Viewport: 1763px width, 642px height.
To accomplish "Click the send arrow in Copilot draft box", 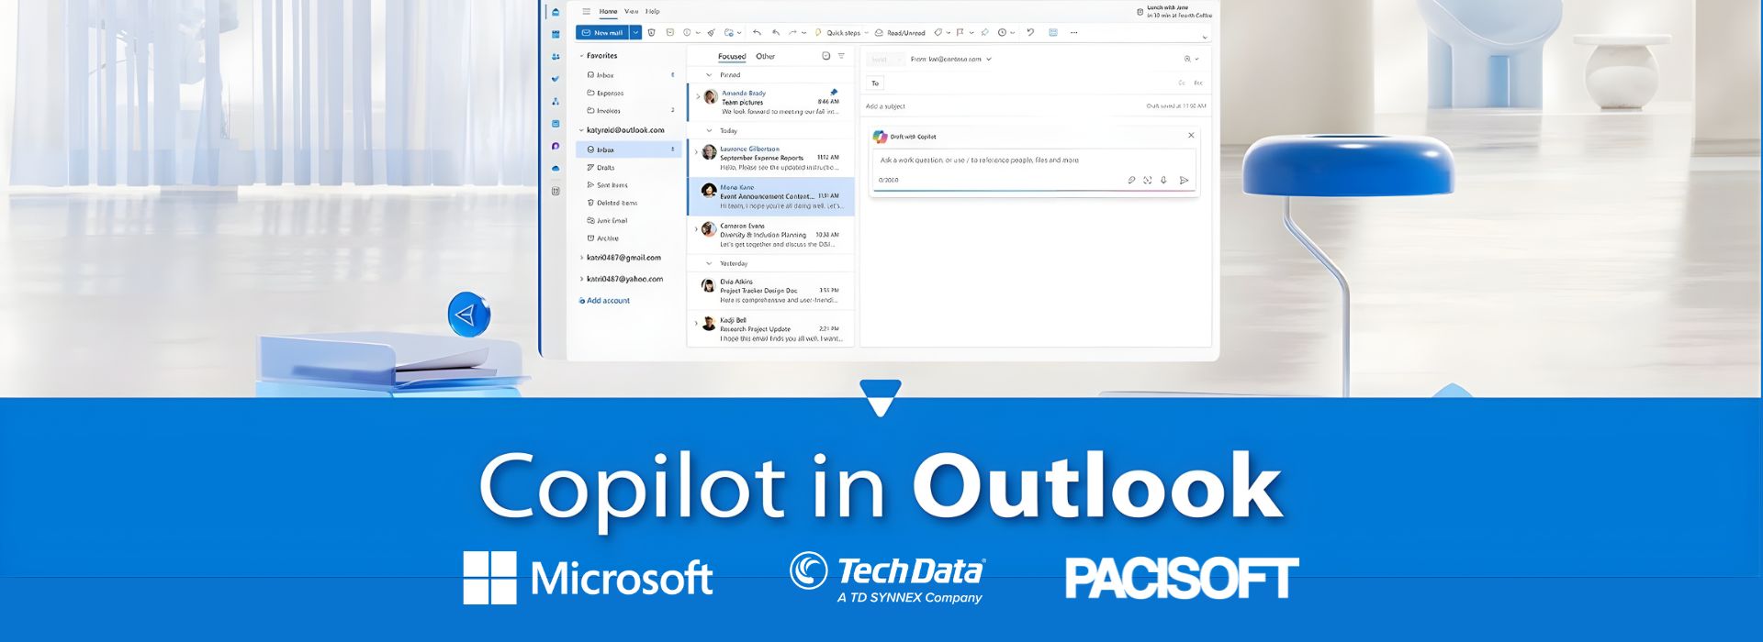I will coord(1184,181).
